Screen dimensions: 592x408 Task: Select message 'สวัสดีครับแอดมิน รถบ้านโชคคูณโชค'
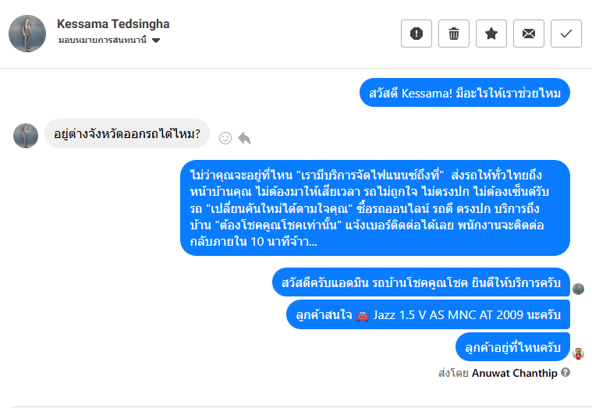[x=421, y=282]
